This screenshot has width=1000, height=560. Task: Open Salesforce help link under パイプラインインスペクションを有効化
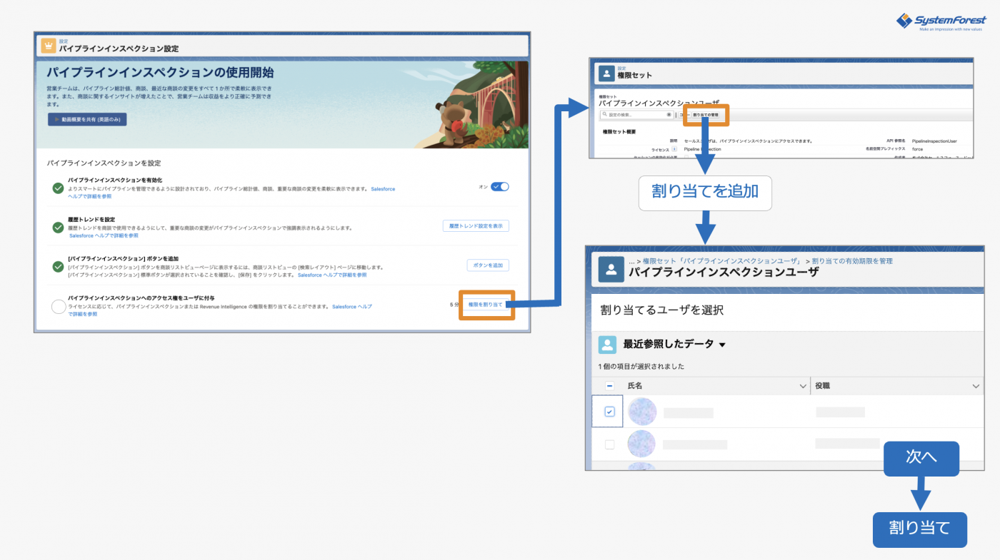383,189
